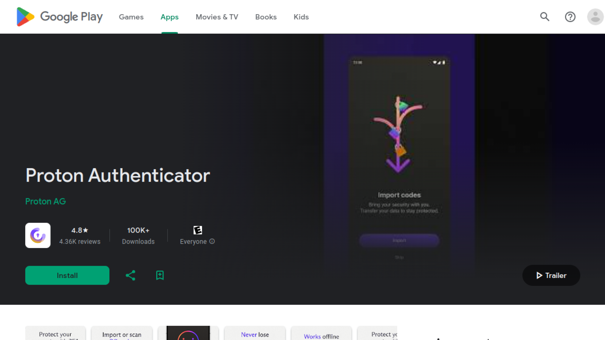Click the ESRB Everyone rating icon
This screenshot has width=605, height=340.
coord(198,230)
